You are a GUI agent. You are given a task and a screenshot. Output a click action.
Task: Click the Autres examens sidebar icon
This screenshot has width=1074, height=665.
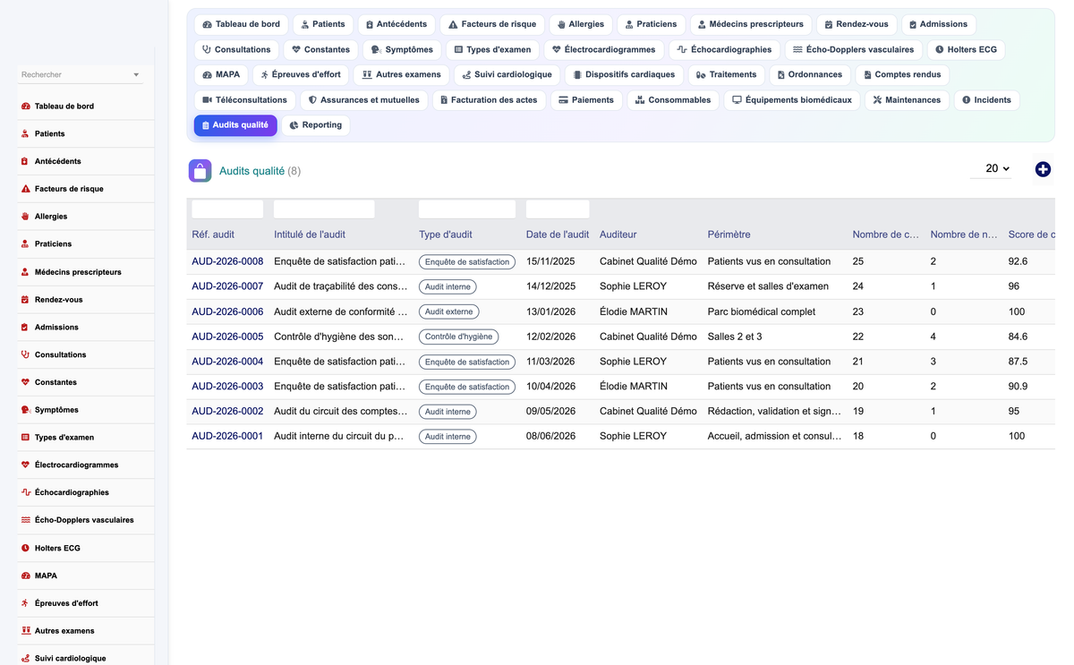[25, 631]
